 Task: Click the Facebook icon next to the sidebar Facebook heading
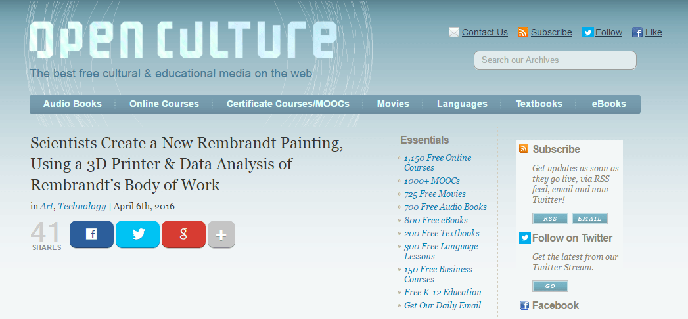pos(524,305)
